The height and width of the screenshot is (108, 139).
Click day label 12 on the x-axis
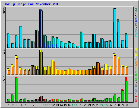pyautogui.click(x=53, y=105)
